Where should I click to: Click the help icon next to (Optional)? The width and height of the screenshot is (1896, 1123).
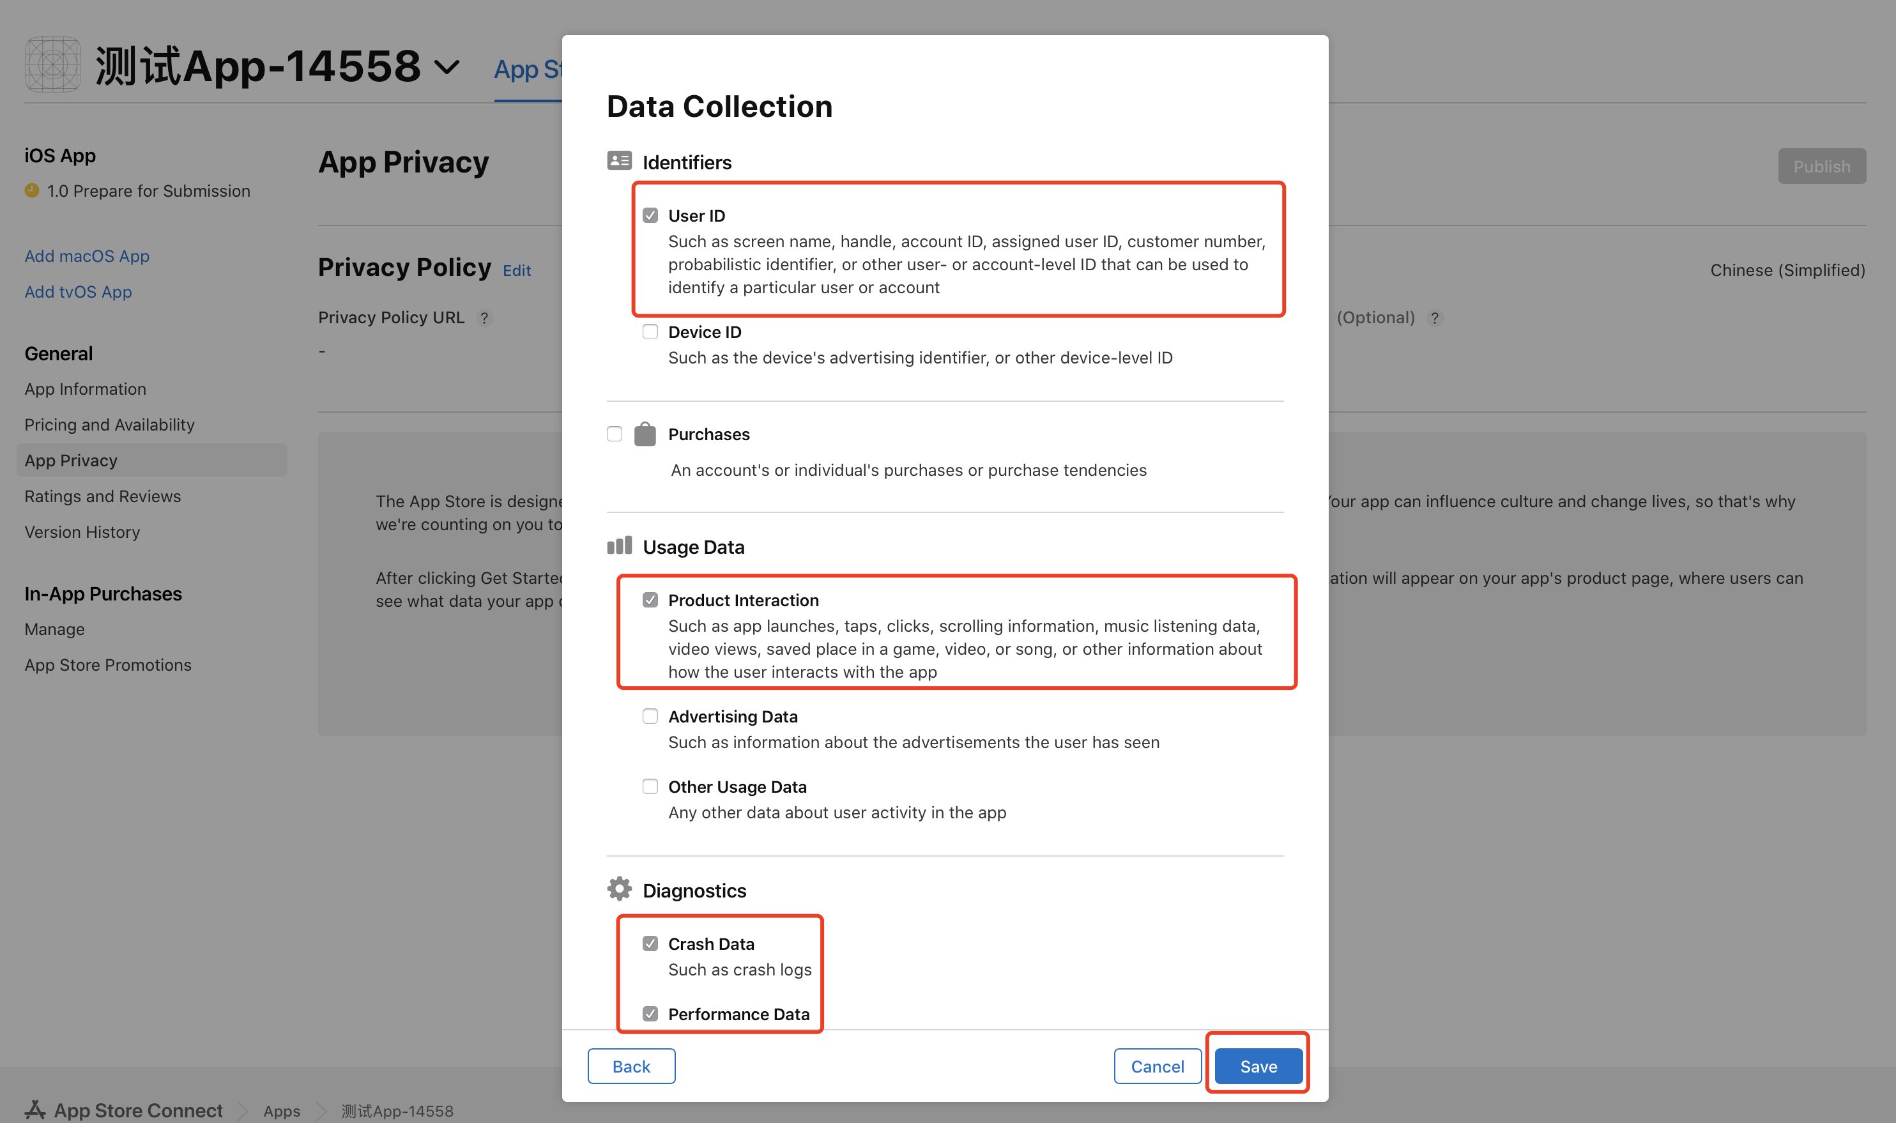click(1433, 318)
